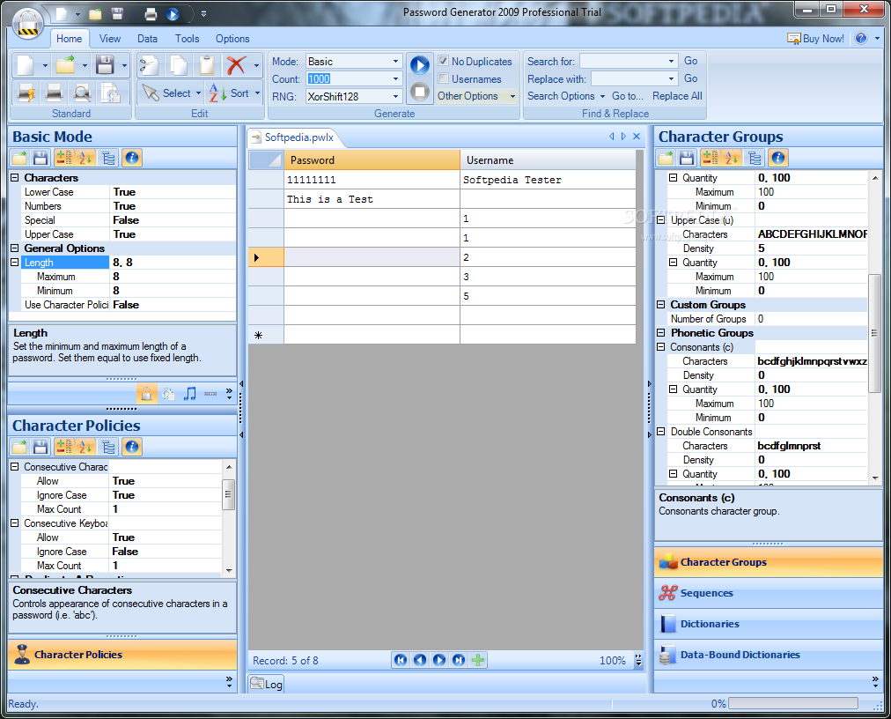Open the Data-Bound Dictionaries navigation pane
Screen dimensions: 891x719
pos(769,655)
